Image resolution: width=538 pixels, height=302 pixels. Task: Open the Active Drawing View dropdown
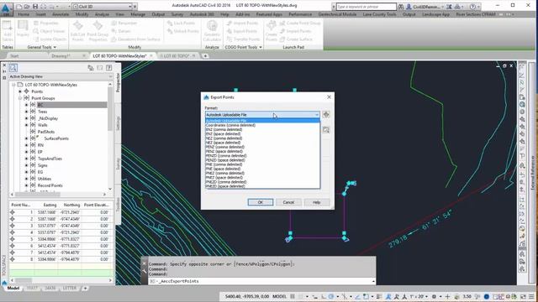61,76
